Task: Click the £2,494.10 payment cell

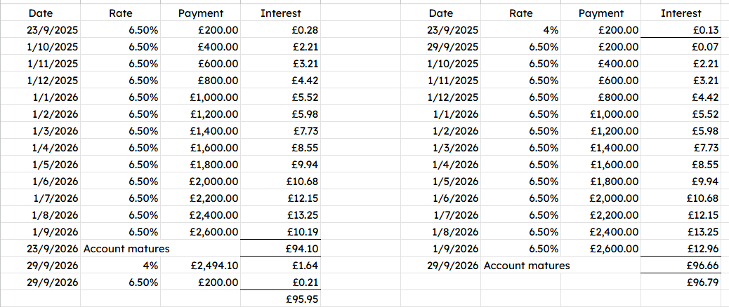Action: [x=200, y=266]
